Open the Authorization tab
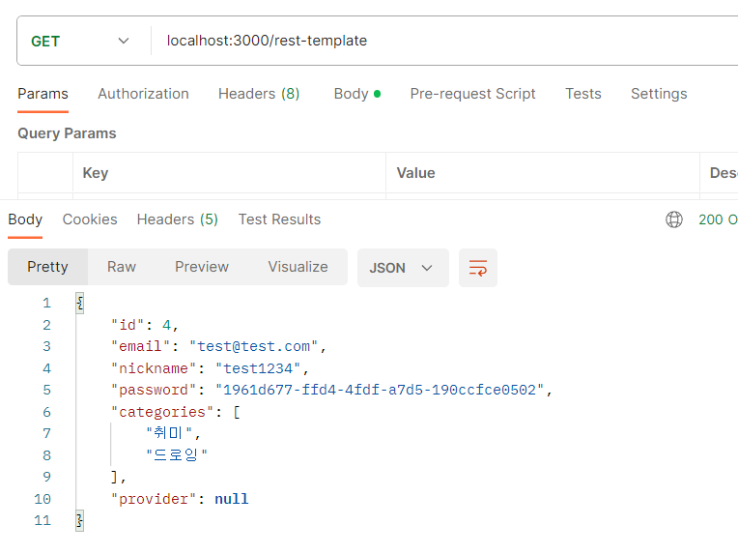Screen dimensions: 738x555 (x=143, y=94)
